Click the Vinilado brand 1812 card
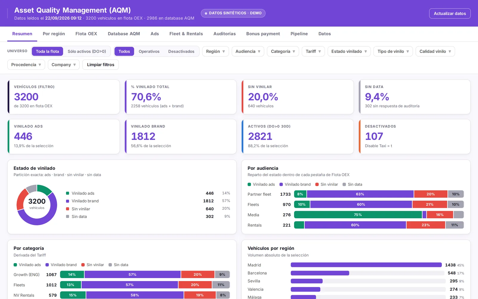Image resolution: width=478 pixels, height=299 pixels. tap(180, 137)
